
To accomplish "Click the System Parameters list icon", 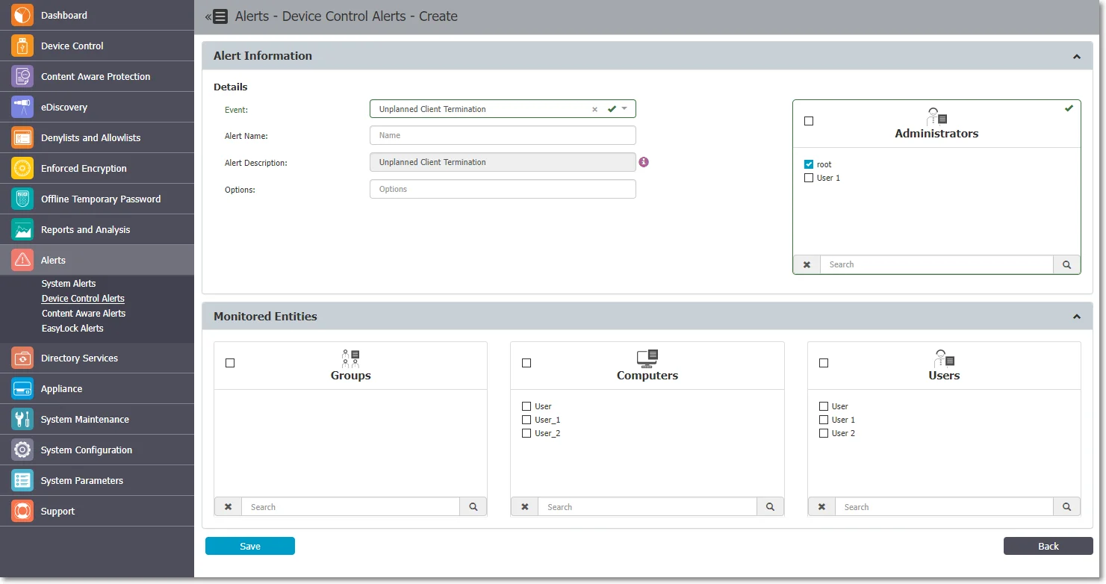I will tap(22, 480).
